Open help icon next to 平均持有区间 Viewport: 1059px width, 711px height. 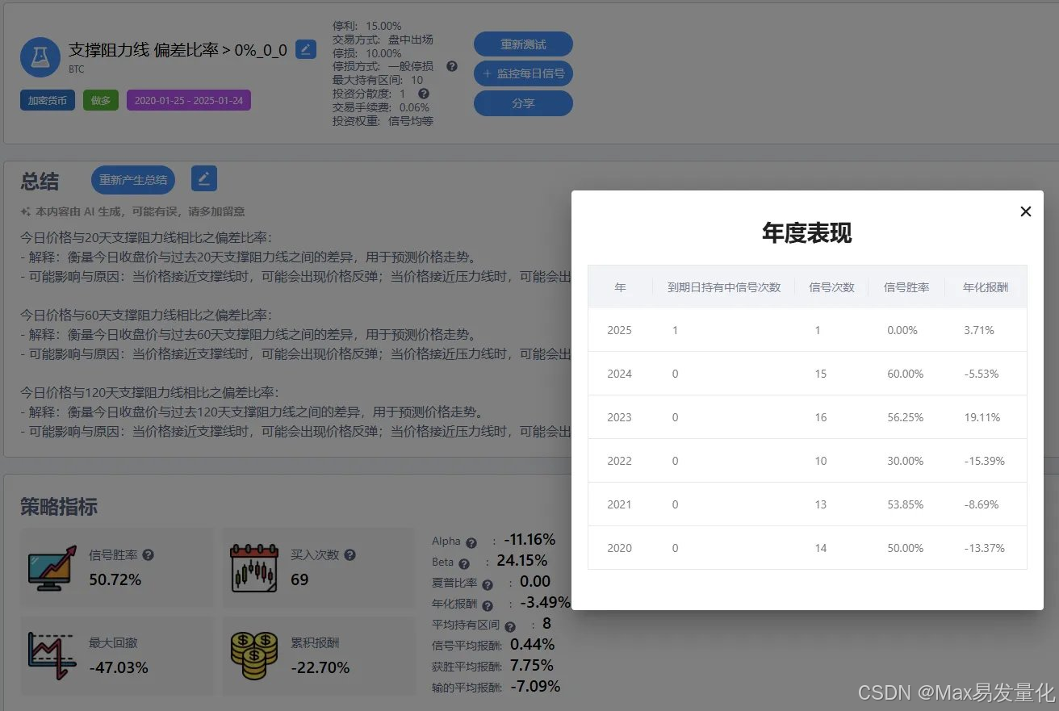point(510,626)
